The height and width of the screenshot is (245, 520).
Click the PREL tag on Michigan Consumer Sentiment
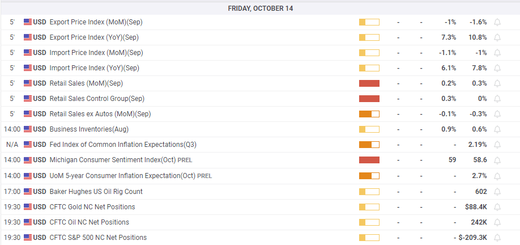coord(185,160)
